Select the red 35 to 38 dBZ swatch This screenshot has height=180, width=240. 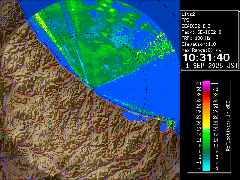pos(206,94)
